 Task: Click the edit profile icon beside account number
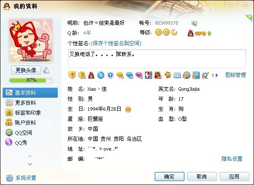pyautogui.click(x=194, y=23)
